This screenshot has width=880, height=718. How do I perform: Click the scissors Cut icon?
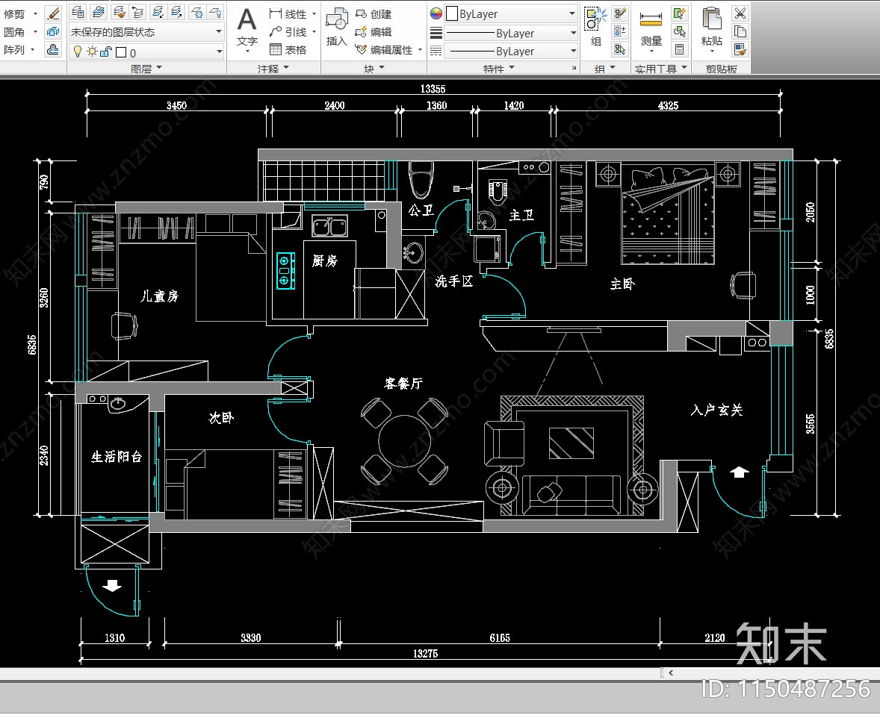tap(740, 13)
